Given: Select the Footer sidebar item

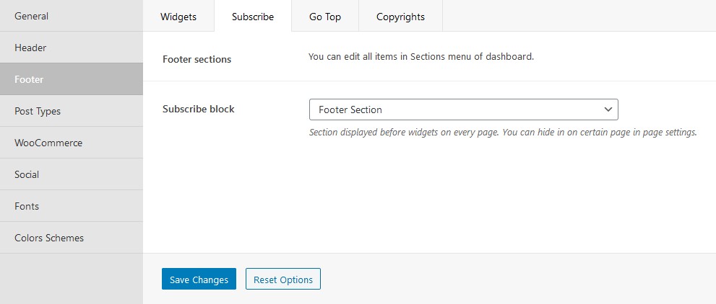Looking at the screenshot, I should [x=72, y=79].
